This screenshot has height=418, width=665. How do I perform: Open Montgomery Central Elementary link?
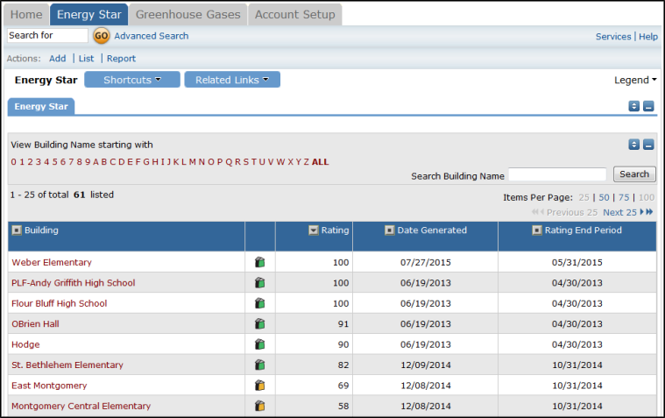pyautogui.click(x=81, y=406)
